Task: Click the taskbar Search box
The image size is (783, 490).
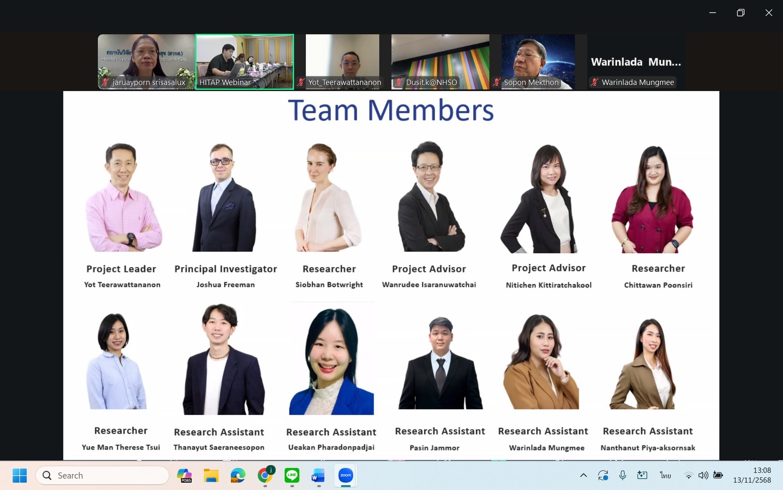Action: [x=103, y=475]
